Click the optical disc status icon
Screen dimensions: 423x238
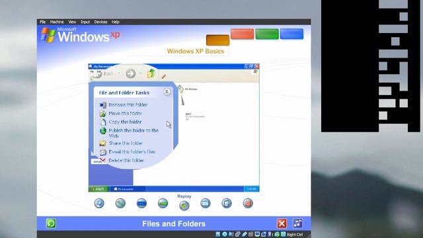(225, 235)
